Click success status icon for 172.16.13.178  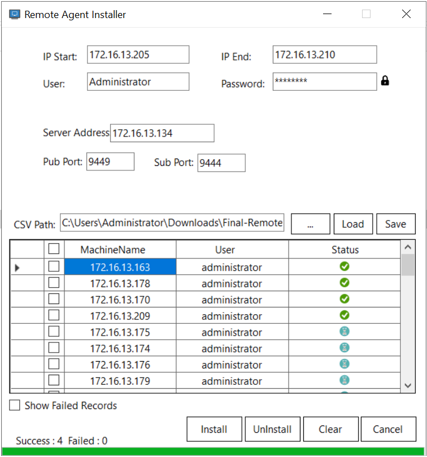pyautogui.click(x=345, y=283)
